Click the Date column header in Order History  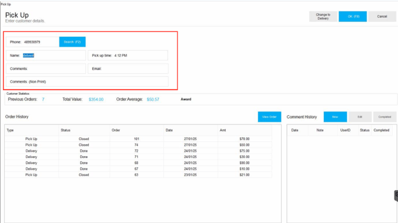click(x=191, y=130)
